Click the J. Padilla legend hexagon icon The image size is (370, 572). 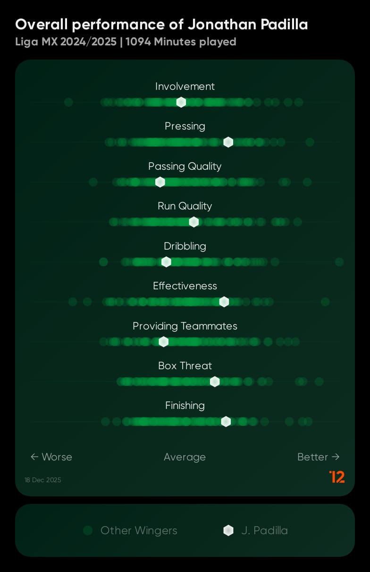tap(228, 530)
